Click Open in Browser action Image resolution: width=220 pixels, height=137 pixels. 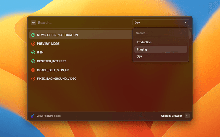(172, 116)
